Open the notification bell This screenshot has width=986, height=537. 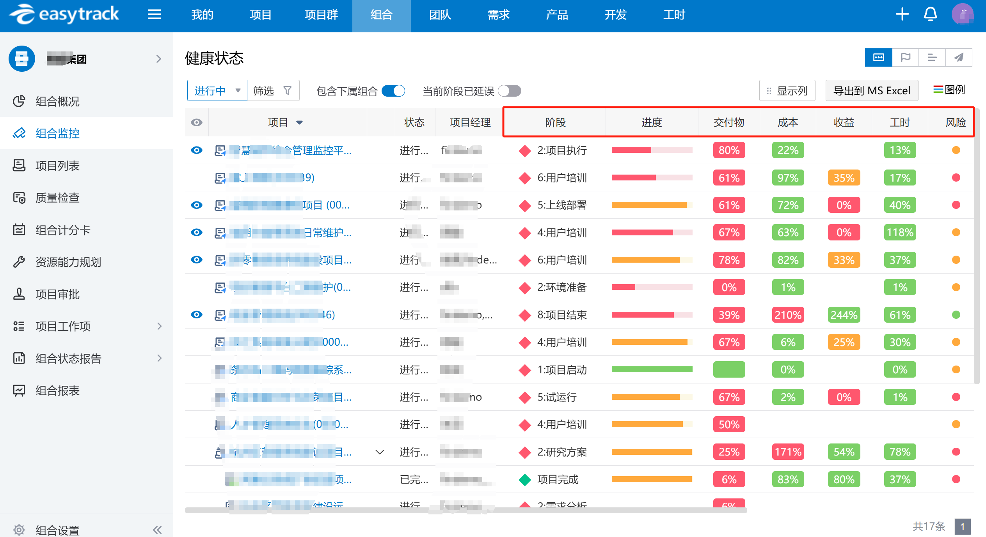coord(930,14)
